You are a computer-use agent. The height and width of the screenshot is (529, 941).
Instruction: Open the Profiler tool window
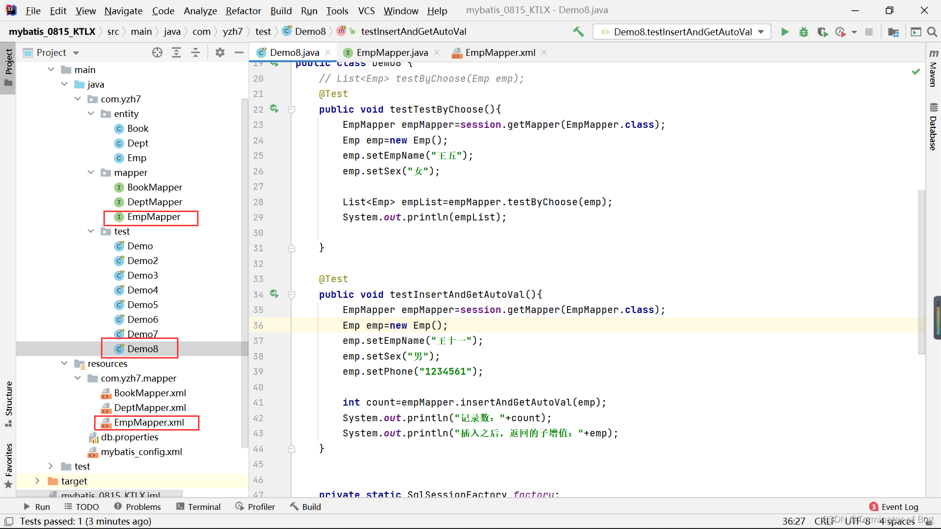coord(255,506)
